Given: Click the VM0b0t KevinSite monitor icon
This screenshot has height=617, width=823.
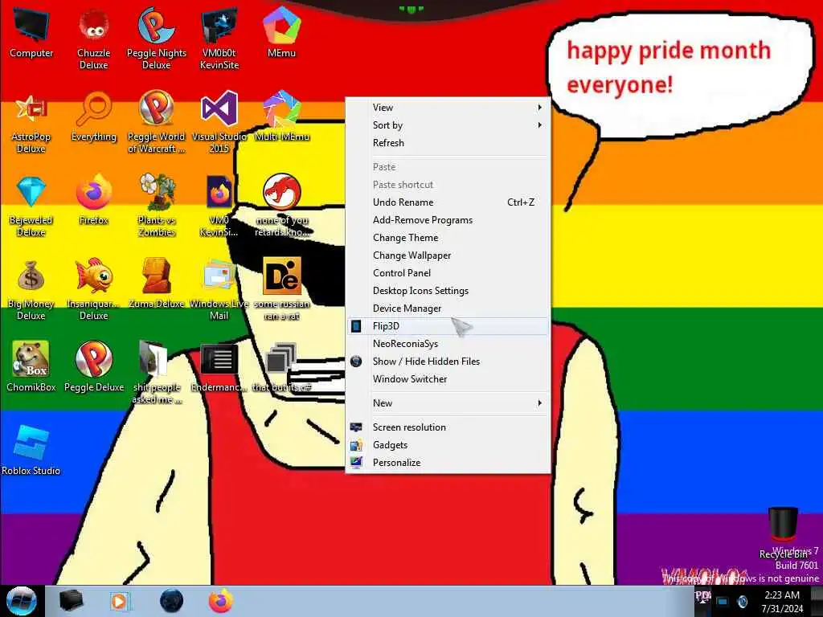Looking at the screenshot, I should tap(219, 39).
